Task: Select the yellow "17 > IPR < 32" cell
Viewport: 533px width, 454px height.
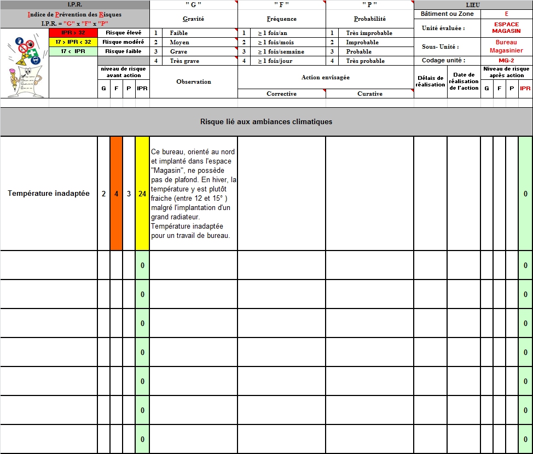Action: pos(73,42)
